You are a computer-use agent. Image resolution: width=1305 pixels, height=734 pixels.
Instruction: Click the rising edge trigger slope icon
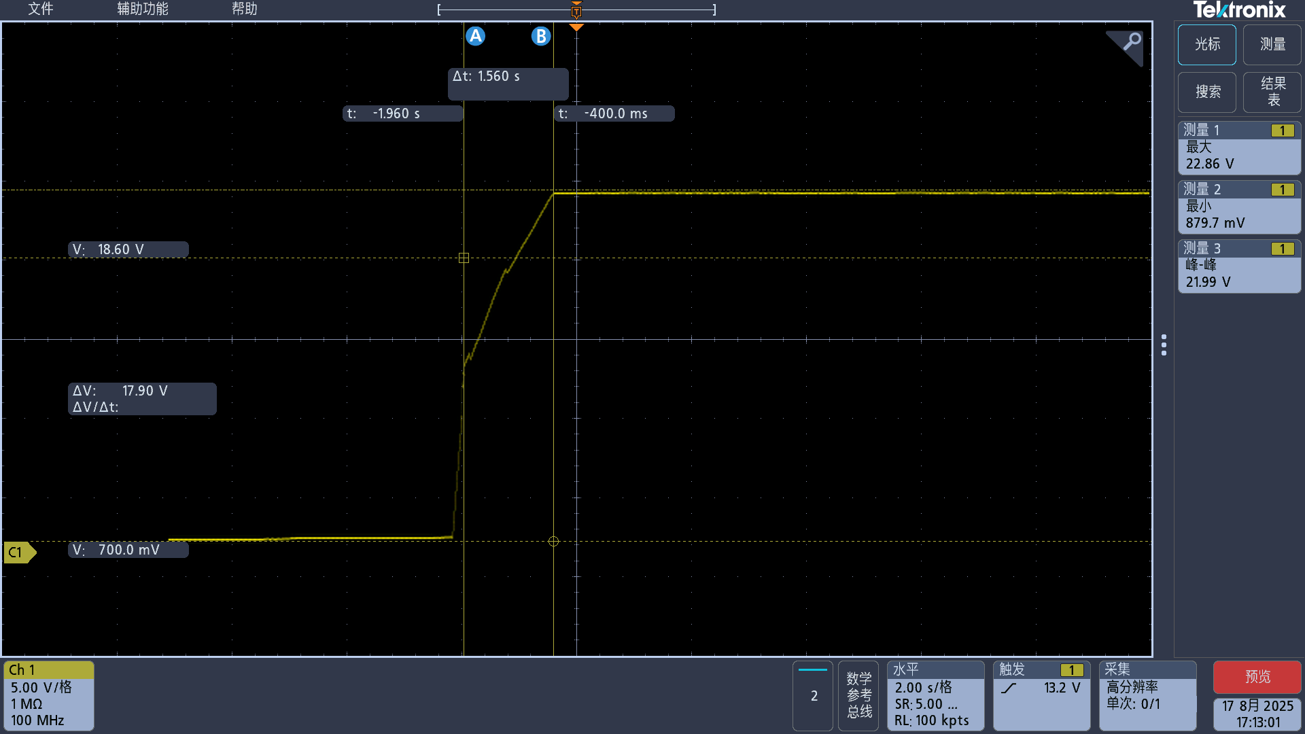pyautogui.click(x=1009, y=688)
